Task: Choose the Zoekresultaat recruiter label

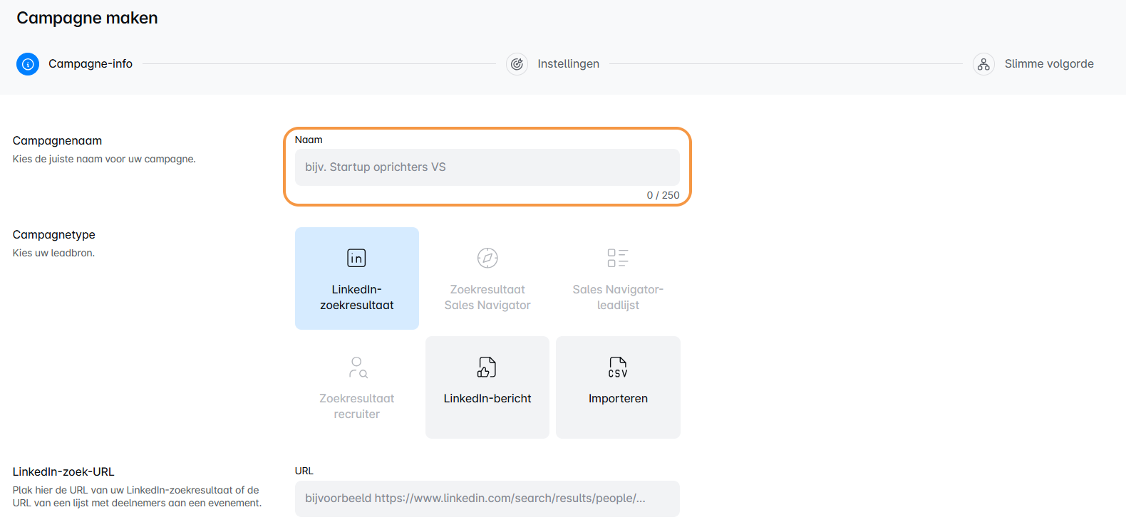Action: click(357, 406)
